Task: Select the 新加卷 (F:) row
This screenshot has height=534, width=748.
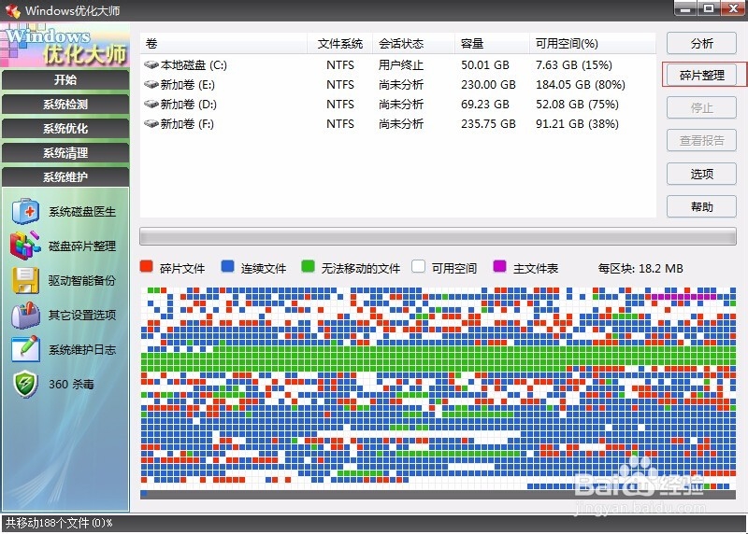Action: click(398, 123)
